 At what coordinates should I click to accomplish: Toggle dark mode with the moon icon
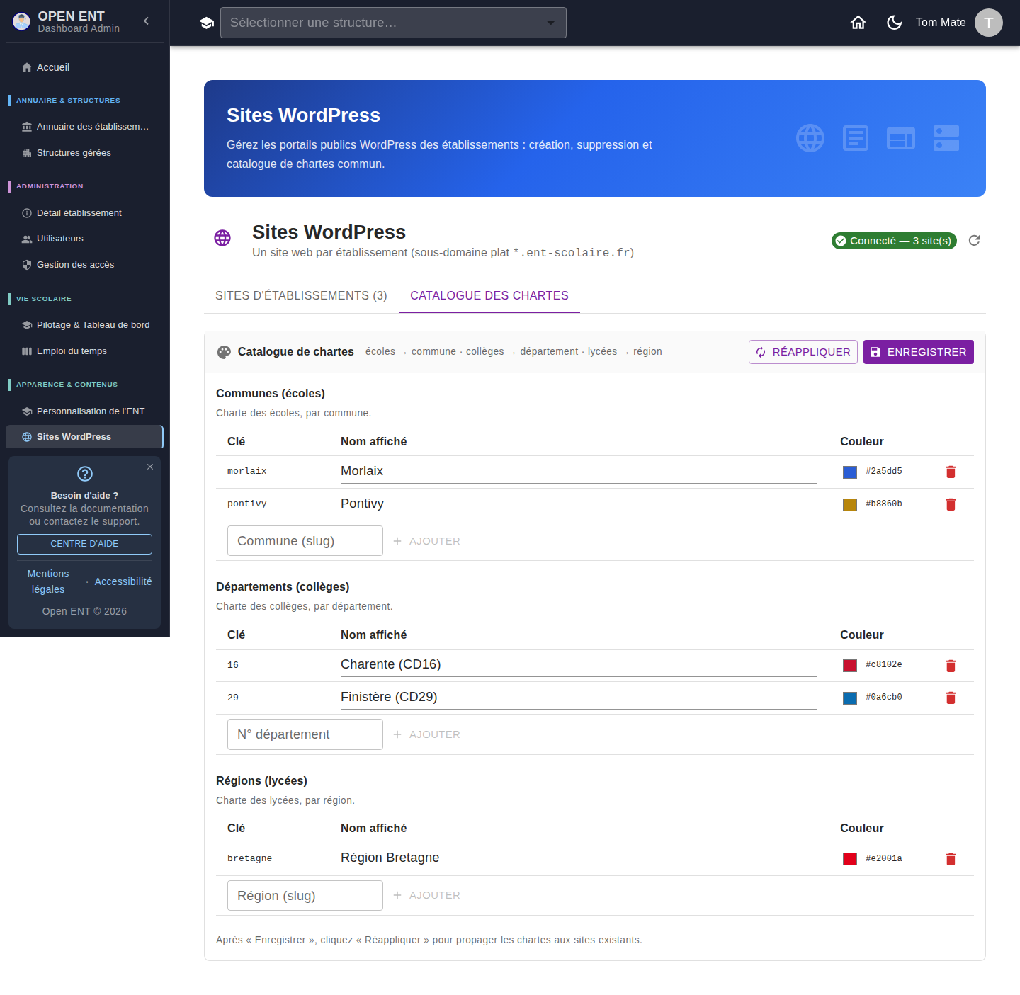click(x=895, y=23)
